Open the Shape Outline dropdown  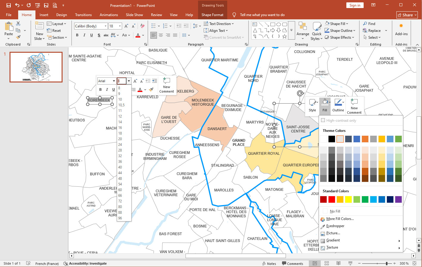coord(340,30)
